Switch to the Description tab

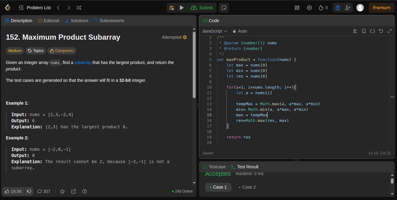click(19, 21)
